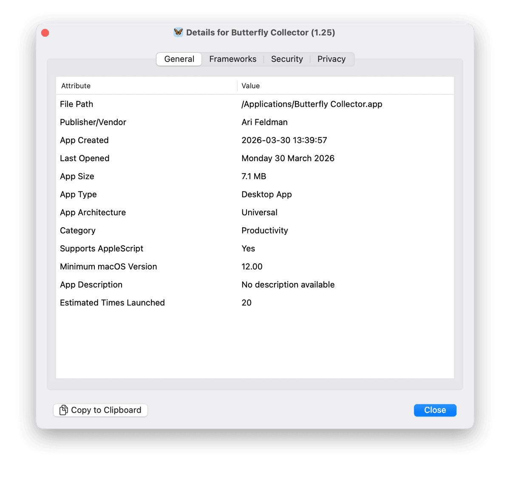
Task: Close the dialog with red window button
Action: tap(45, 33)
